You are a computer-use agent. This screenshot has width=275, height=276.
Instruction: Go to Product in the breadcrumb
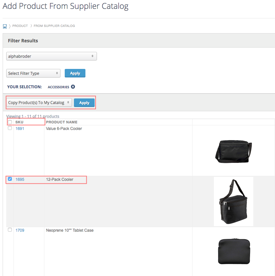point(20,26)
